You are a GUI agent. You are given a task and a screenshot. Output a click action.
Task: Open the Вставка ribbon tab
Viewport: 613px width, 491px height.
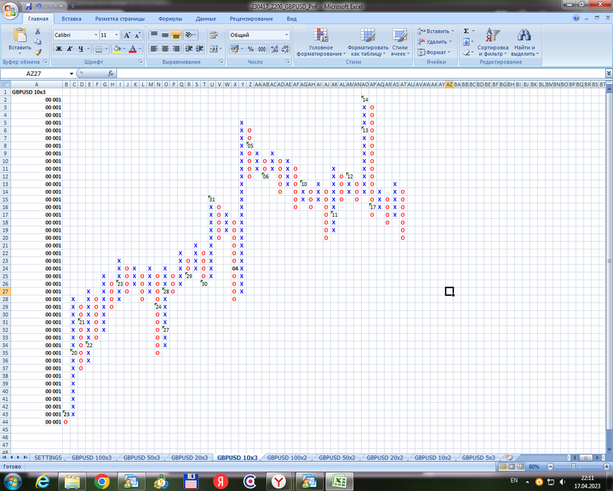click(71, 19)
